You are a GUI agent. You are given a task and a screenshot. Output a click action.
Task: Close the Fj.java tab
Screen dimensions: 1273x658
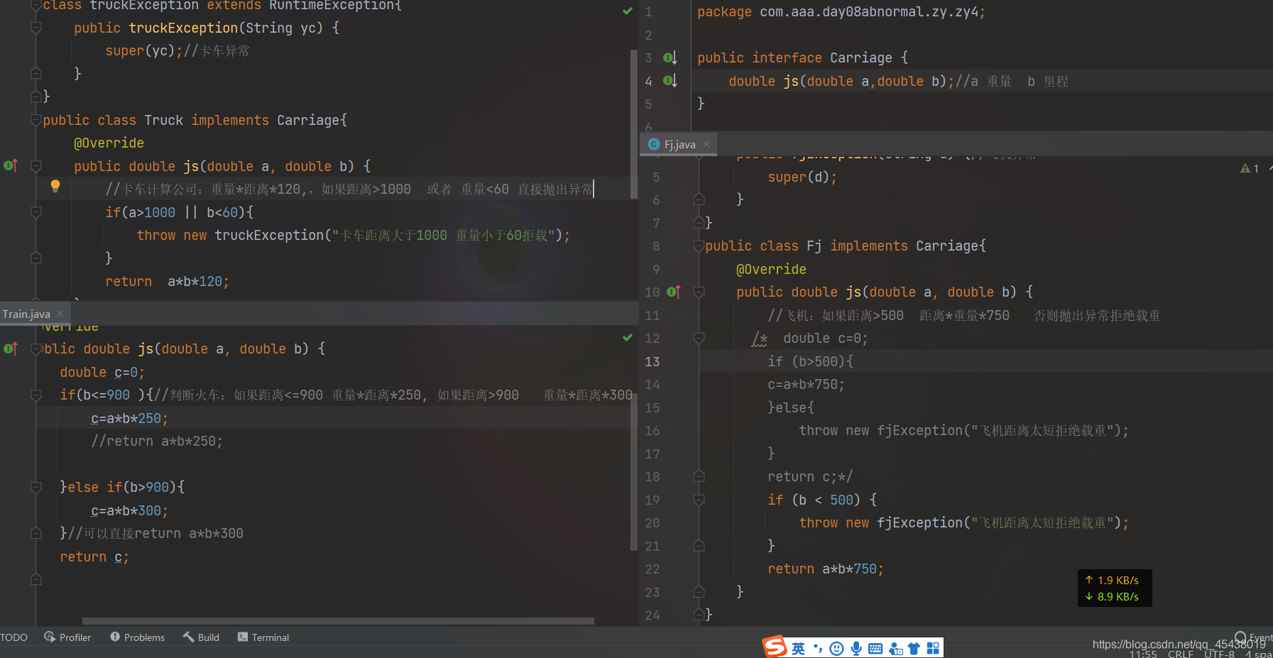706,144
